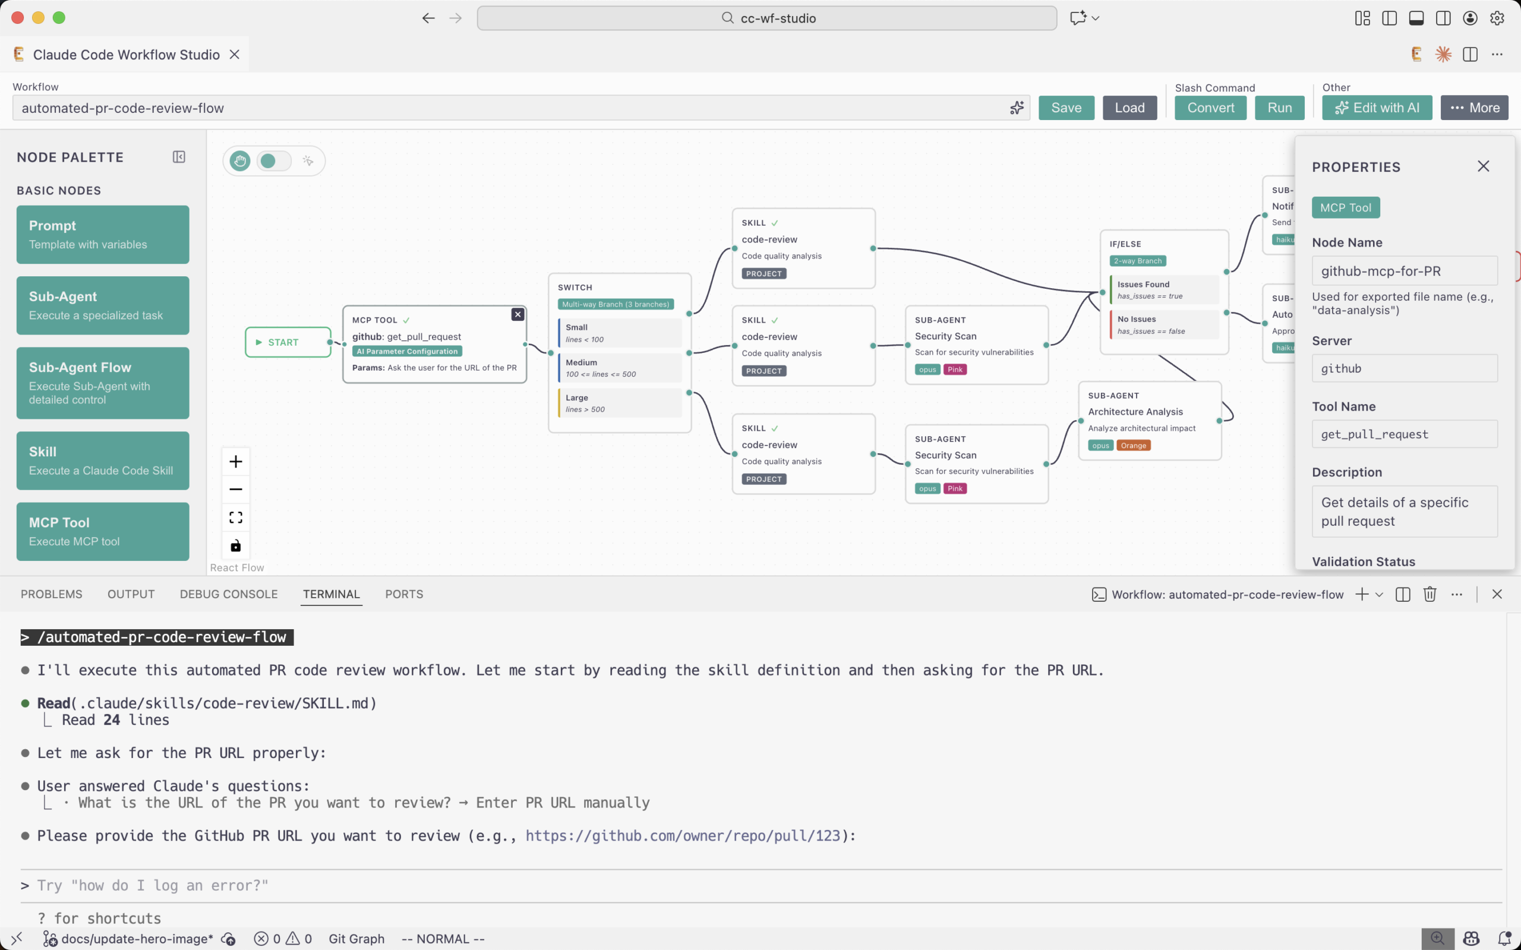The width and height of the screenshot is (1521, 950).
Task: Select the hand pan tool on the canvas toolbar
Action: point(239,161)
